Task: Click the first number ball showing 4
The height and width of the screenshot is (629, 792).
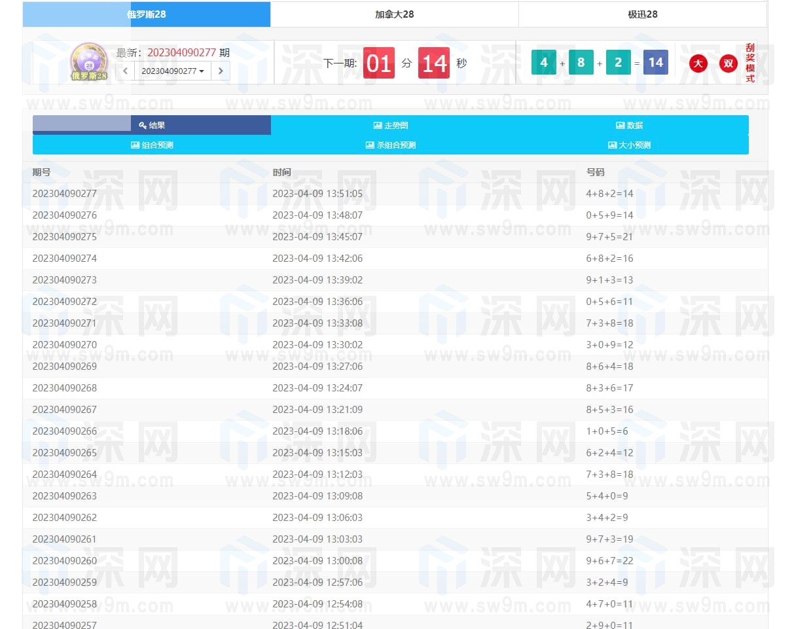Action: pyautogui.click(x=543, y=63)
